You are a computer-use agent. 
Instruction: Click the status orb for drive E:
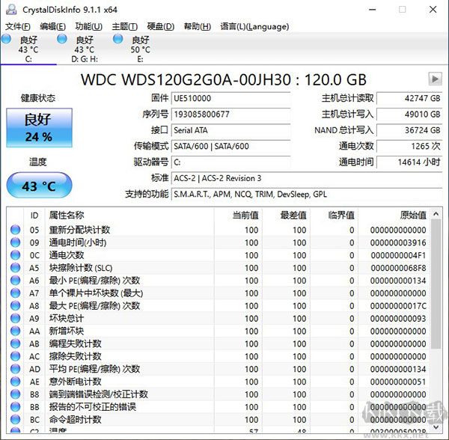pyautogui.click(x=118, y=39)
